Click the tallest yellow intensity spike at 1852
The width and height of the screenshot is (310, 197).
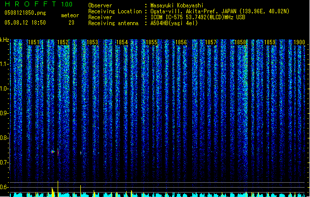pyautogui.click(x=58, y=189)
